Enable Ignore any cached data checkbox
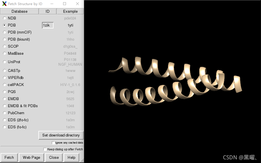Viewport: 261px width, 163px height. [53, 143]
